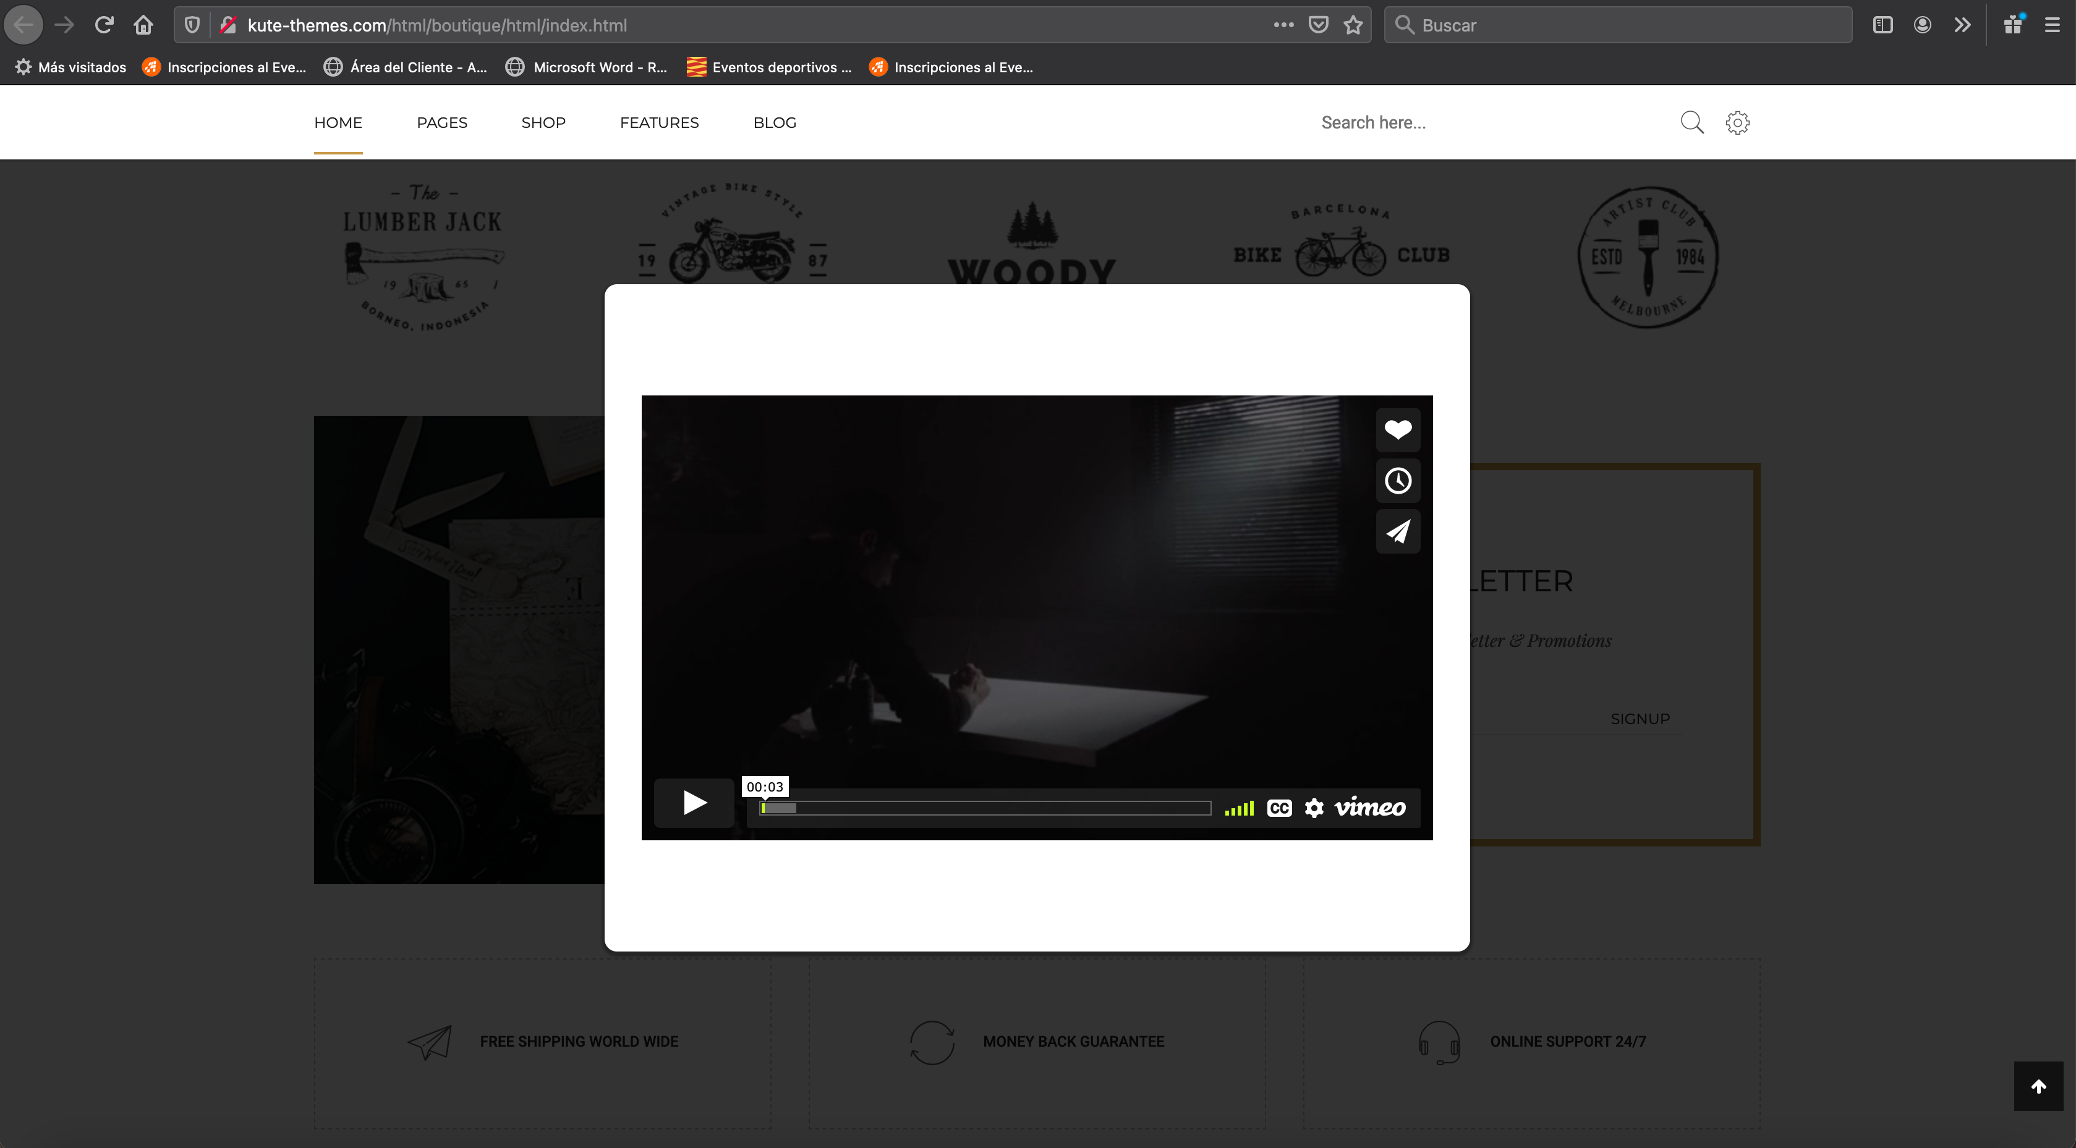This screenshot has height=1148, width=2076.
Task: Open the BLOG menu item
Action: (x=775, y=122)
